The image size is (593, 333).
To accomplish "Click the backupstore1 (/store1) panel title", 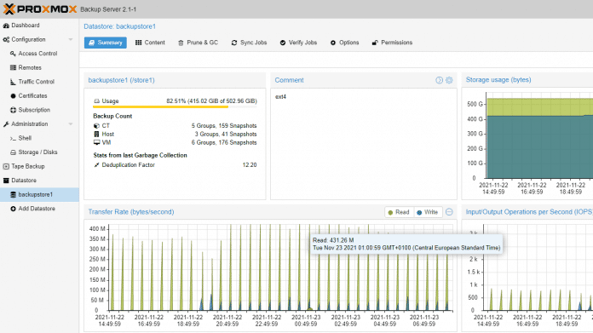I will coord(121,80).
